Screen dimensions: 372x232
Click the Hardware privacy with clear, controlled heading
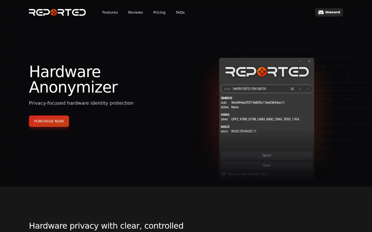point(106,226)
